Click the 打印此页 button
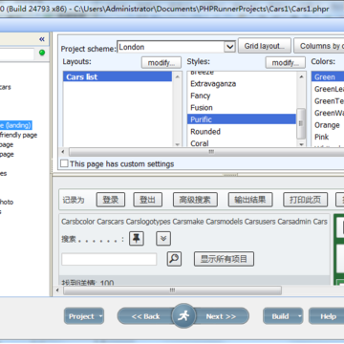Image resolution: width=344 pixels, height=344 pixels. [x=305, y=200]
